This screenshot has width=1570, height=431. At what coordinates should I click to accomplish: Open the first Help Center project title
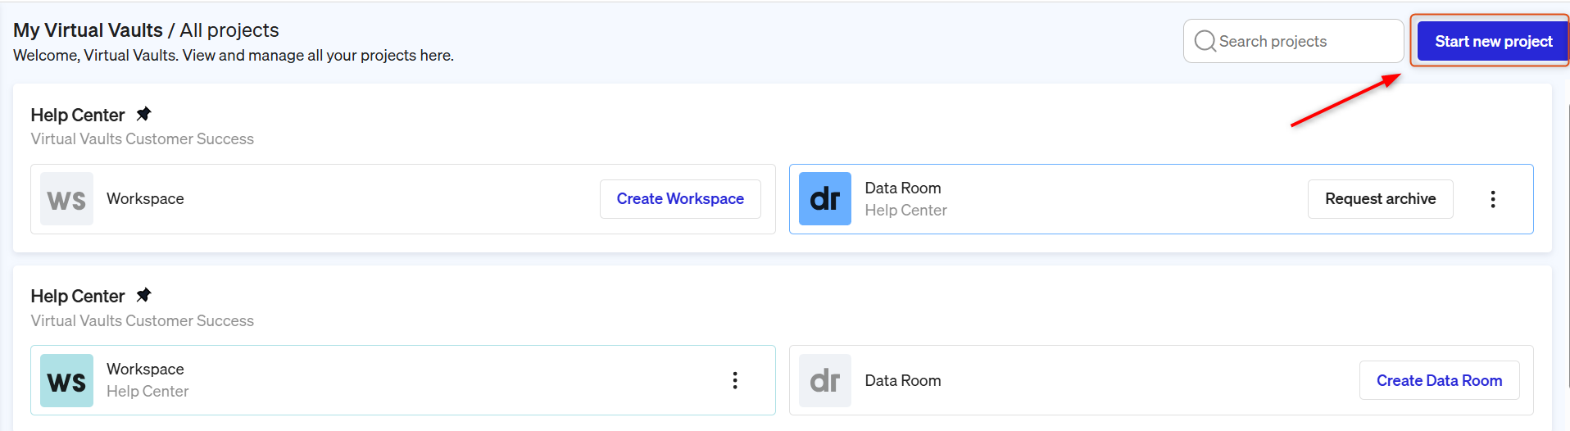tap(78, 115)
